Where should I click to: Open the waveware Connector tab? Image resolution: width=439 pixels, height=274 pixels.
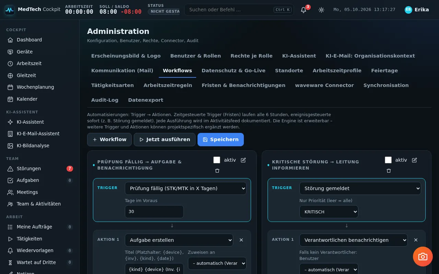pos(324,85)
